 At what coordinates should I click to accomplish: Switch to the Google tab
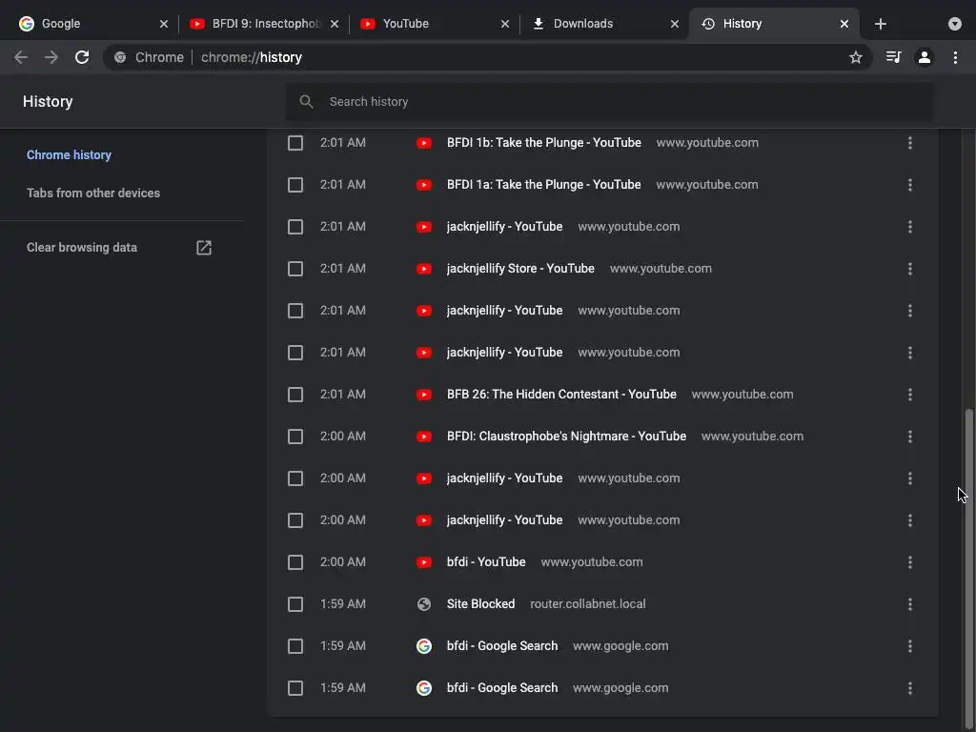click(x=93, y=24)
